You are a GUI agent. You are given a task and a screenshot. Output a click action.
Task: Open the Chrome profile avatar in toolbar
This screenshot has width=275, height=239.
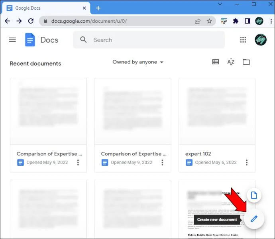[x=259, y=21]
